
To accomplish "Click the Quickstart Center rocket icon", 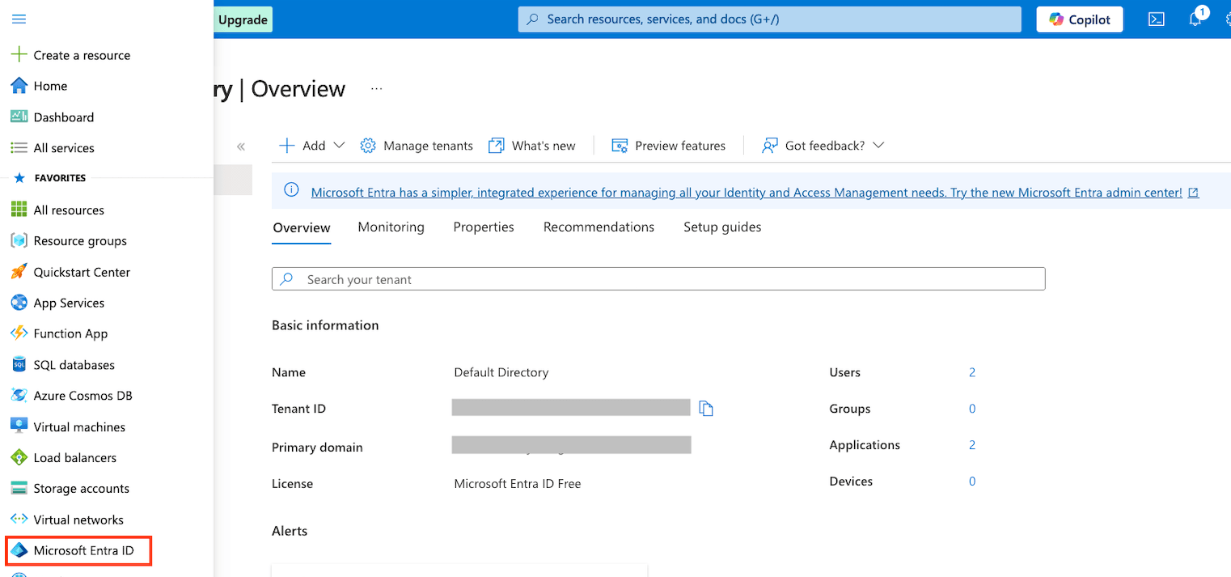I will click(19, 272).
